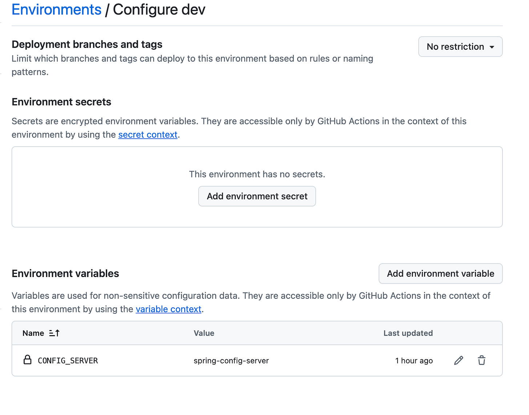Click the Environment secrets heading
The image size is (529, 415).
pyautogui.click(x=61, y=102)
